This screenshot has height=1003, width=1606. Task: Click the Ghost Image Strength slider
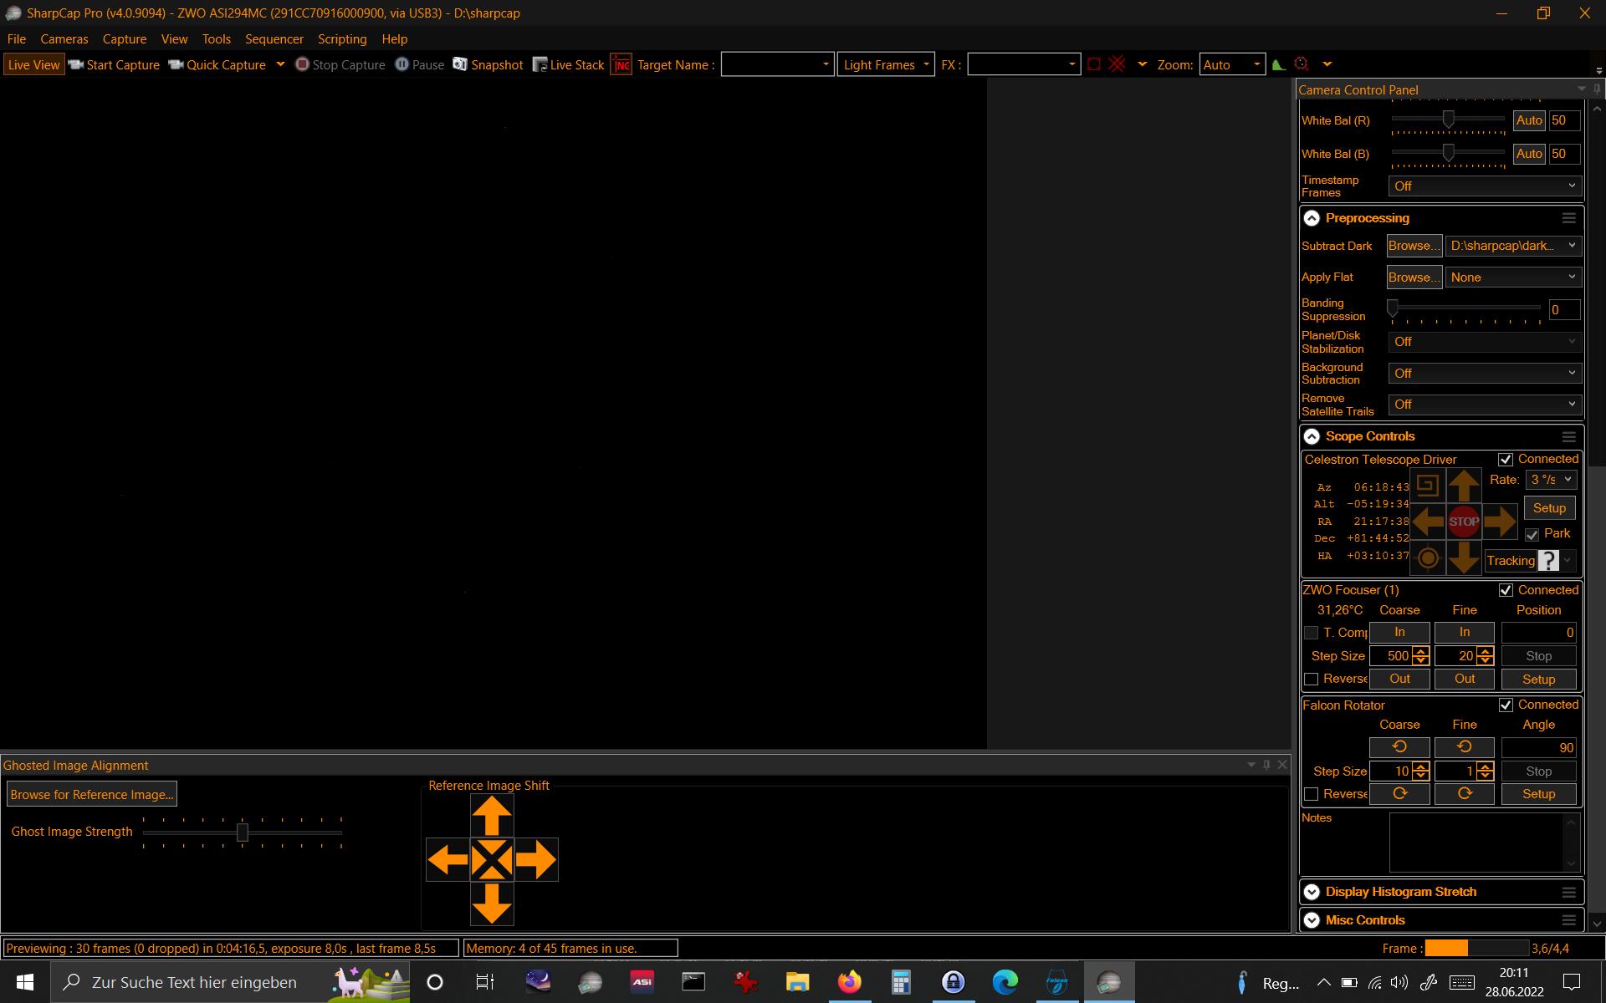click(243, 832)
